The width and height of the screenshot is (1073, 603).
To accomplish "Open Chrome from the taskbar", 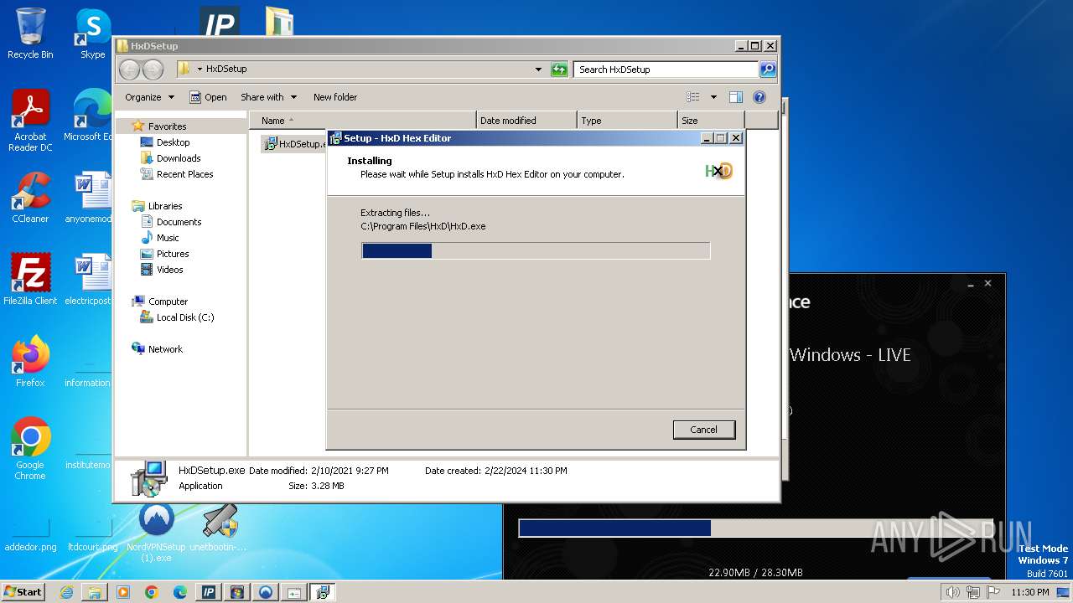I will (152, 592).
